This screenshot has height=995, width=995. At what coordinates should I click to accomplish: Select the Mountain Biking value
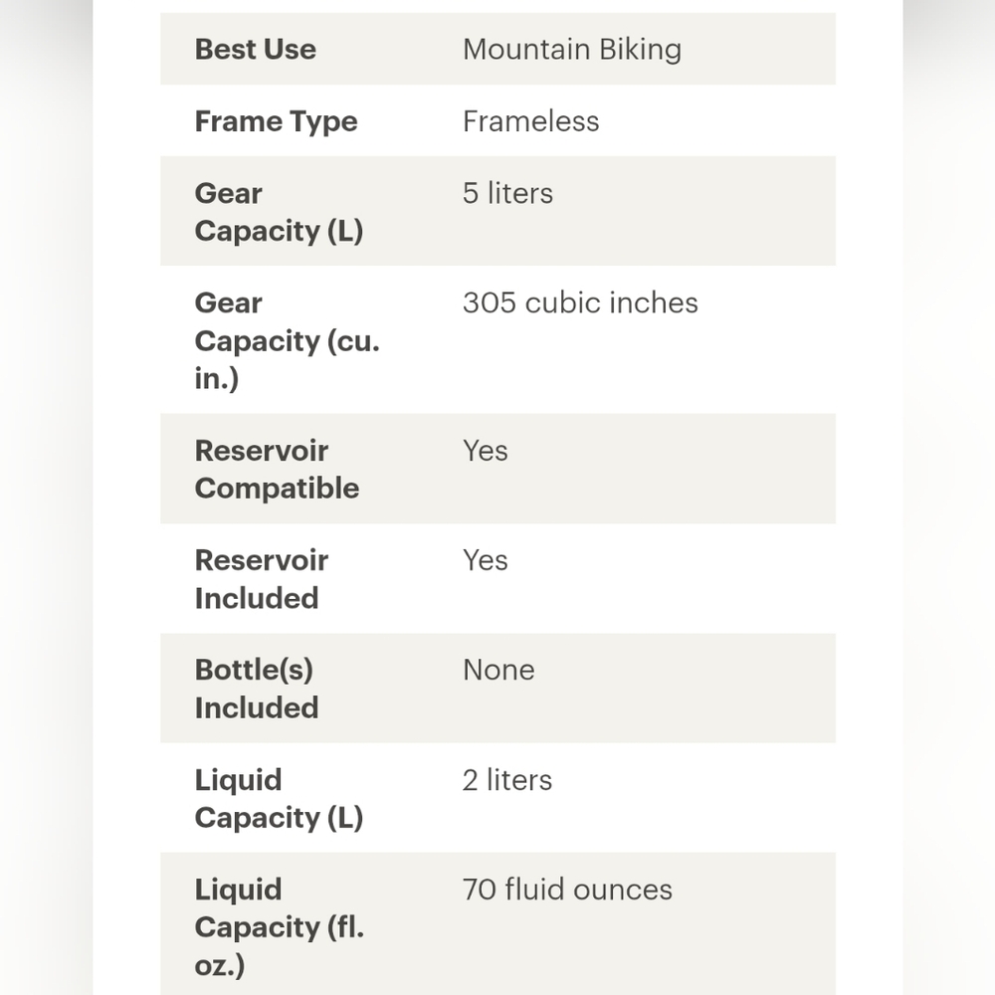tap(572, 49)
